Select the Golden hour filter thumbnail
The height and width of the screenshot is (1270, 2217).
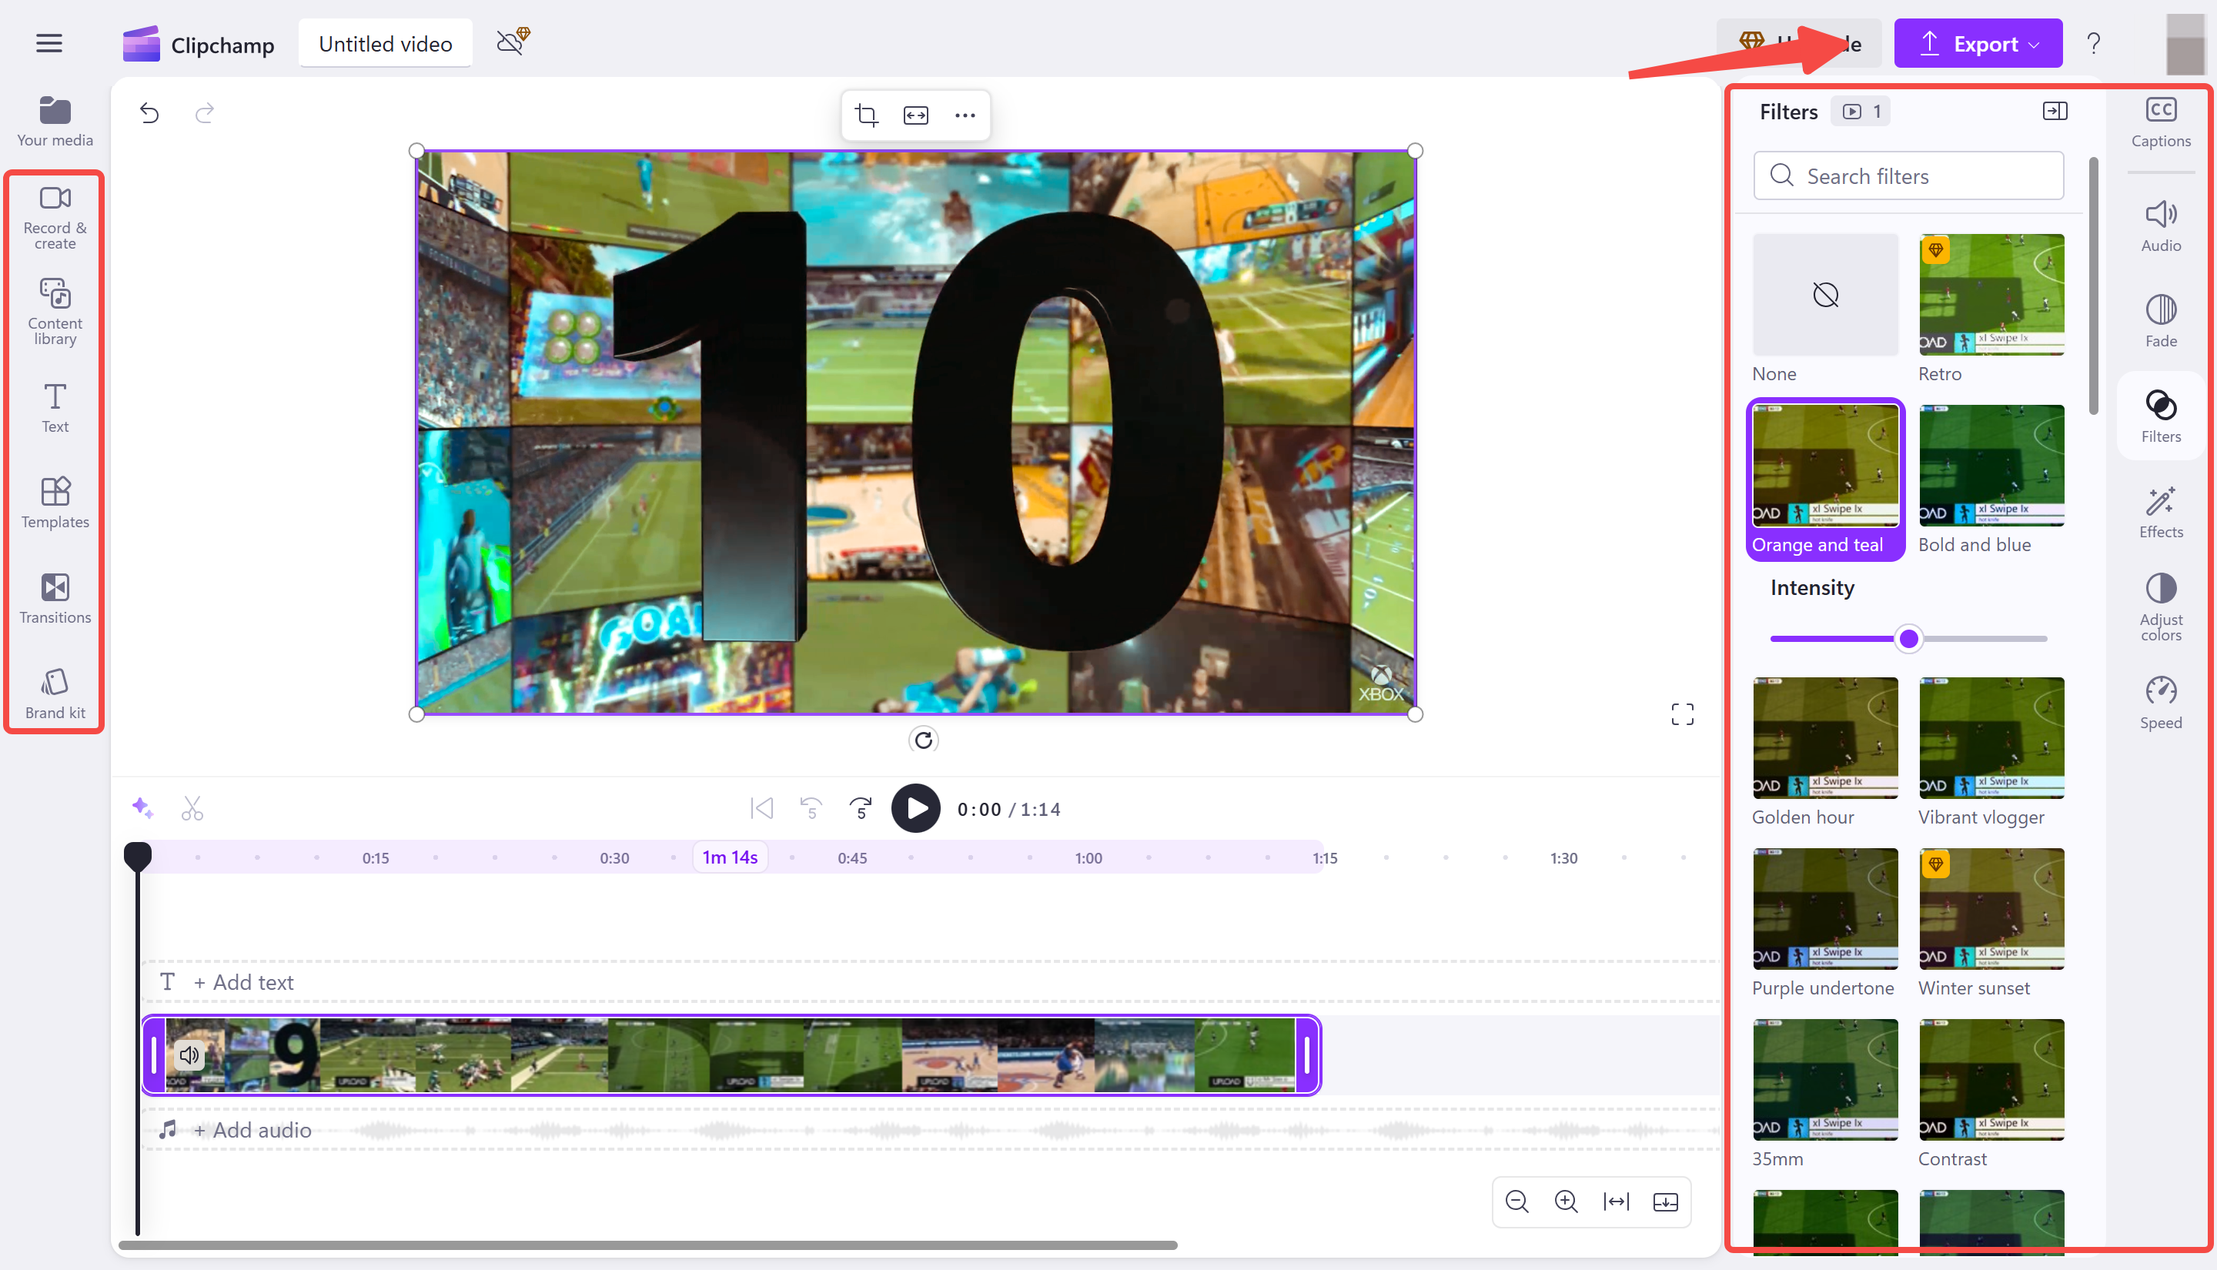coord(1824,737)
